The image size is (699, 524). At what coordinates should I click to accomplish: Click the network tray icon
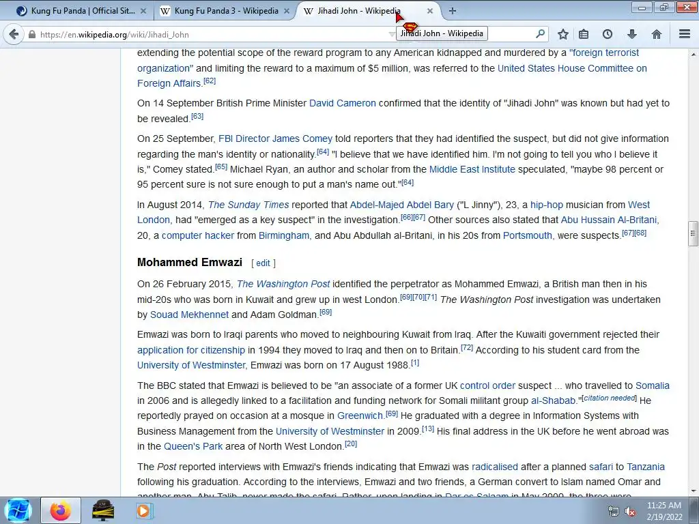(614, 512)
